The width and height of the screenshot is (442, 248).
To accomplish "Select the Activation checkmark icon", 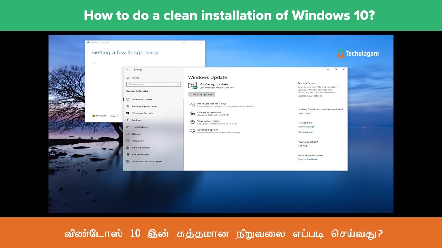I will pos(128,141).
